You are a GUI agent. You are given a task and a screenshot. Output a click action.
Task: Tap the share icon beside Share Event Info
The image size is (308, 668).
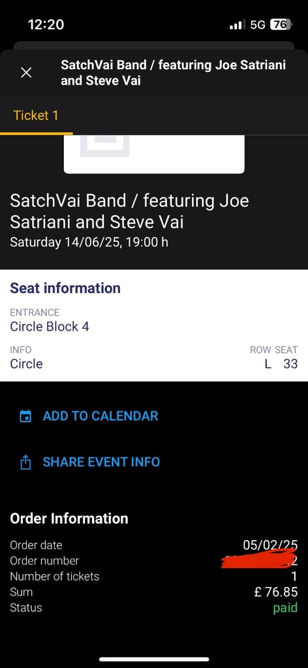coord(26,462)
